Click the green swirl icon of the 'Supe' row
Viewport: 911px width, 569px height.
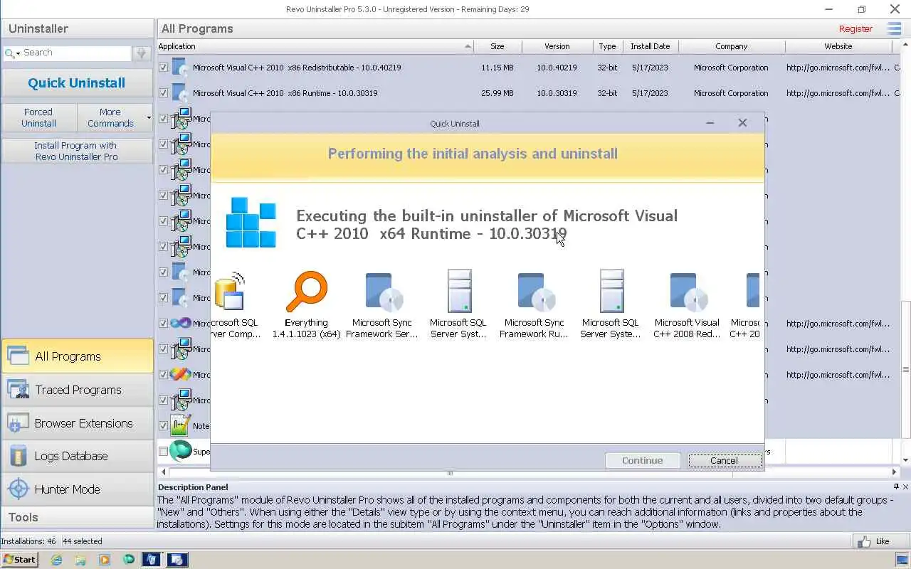181,451
